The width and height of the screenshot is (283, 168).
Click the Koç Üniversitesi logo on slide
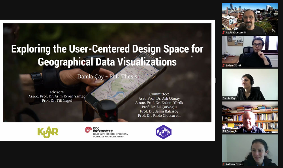(106, 132)
